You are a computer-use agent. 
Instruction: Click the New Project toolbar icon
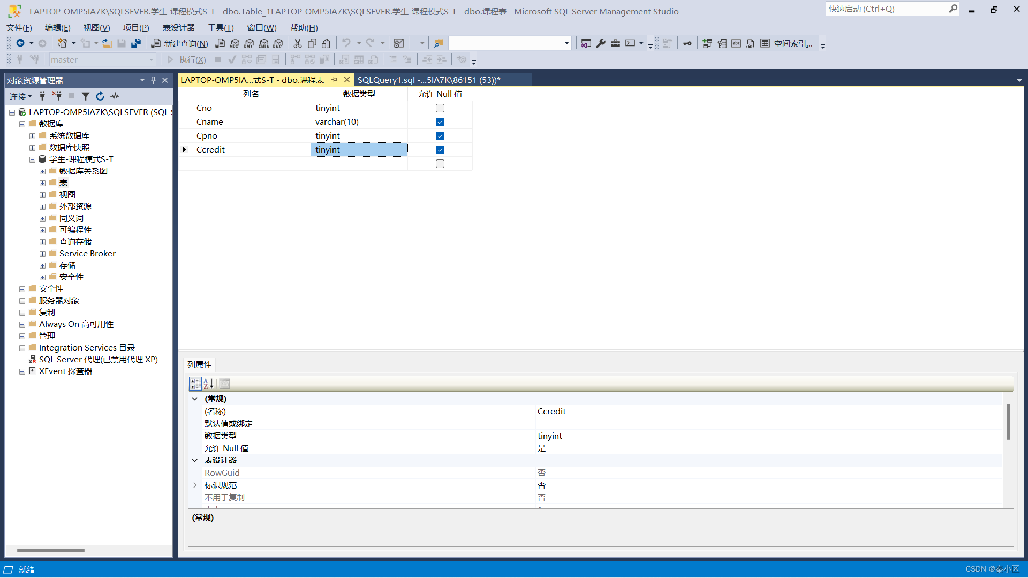(63, 43)
